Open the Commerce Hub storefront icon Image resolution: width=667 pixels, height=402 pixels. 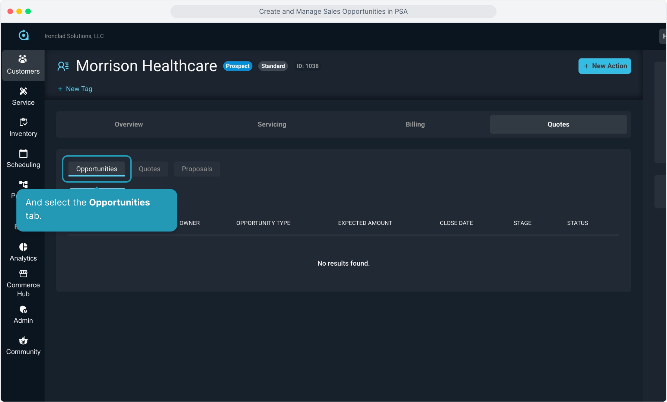click(23, 274)
